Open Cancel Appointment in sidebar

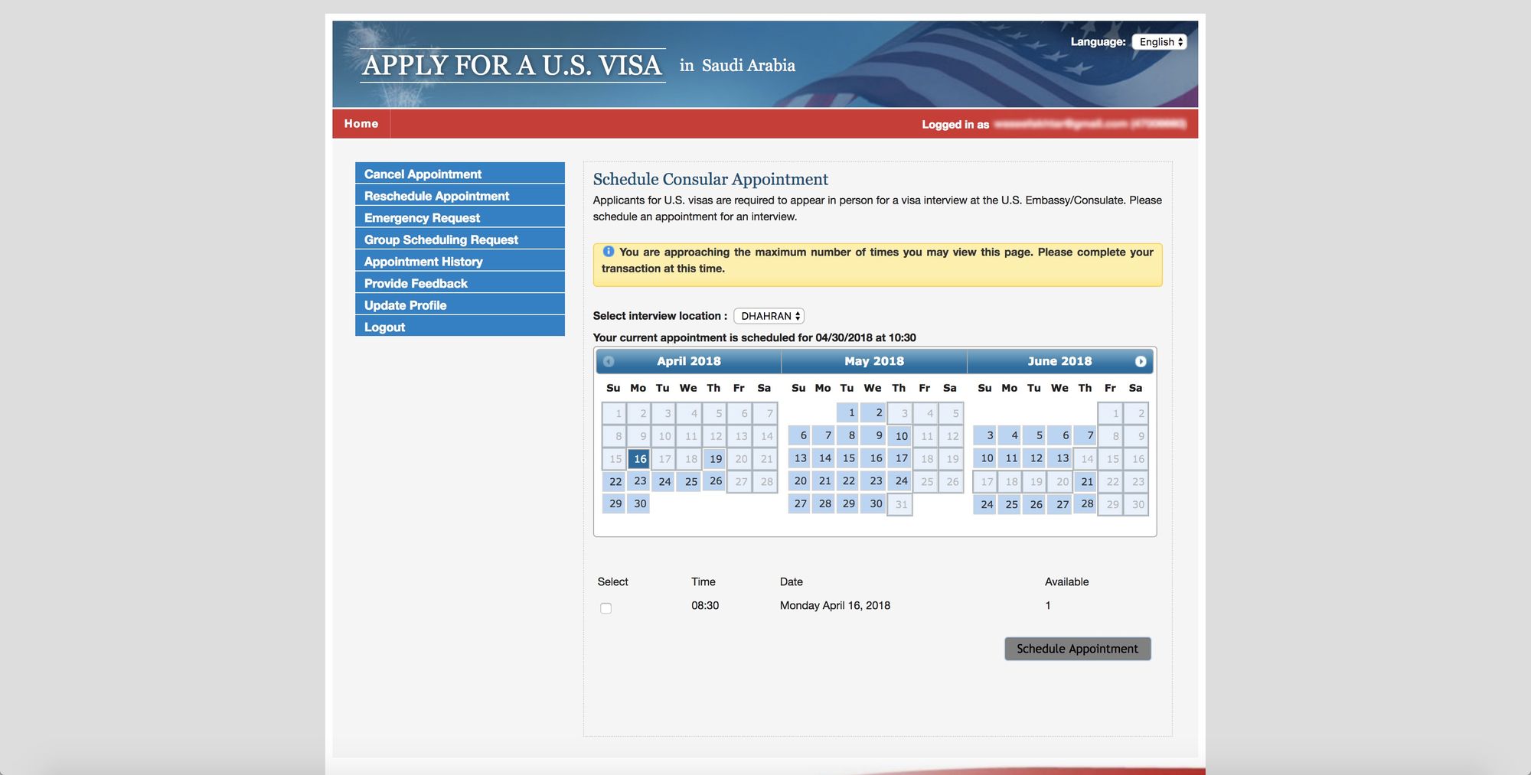(460, 174)
